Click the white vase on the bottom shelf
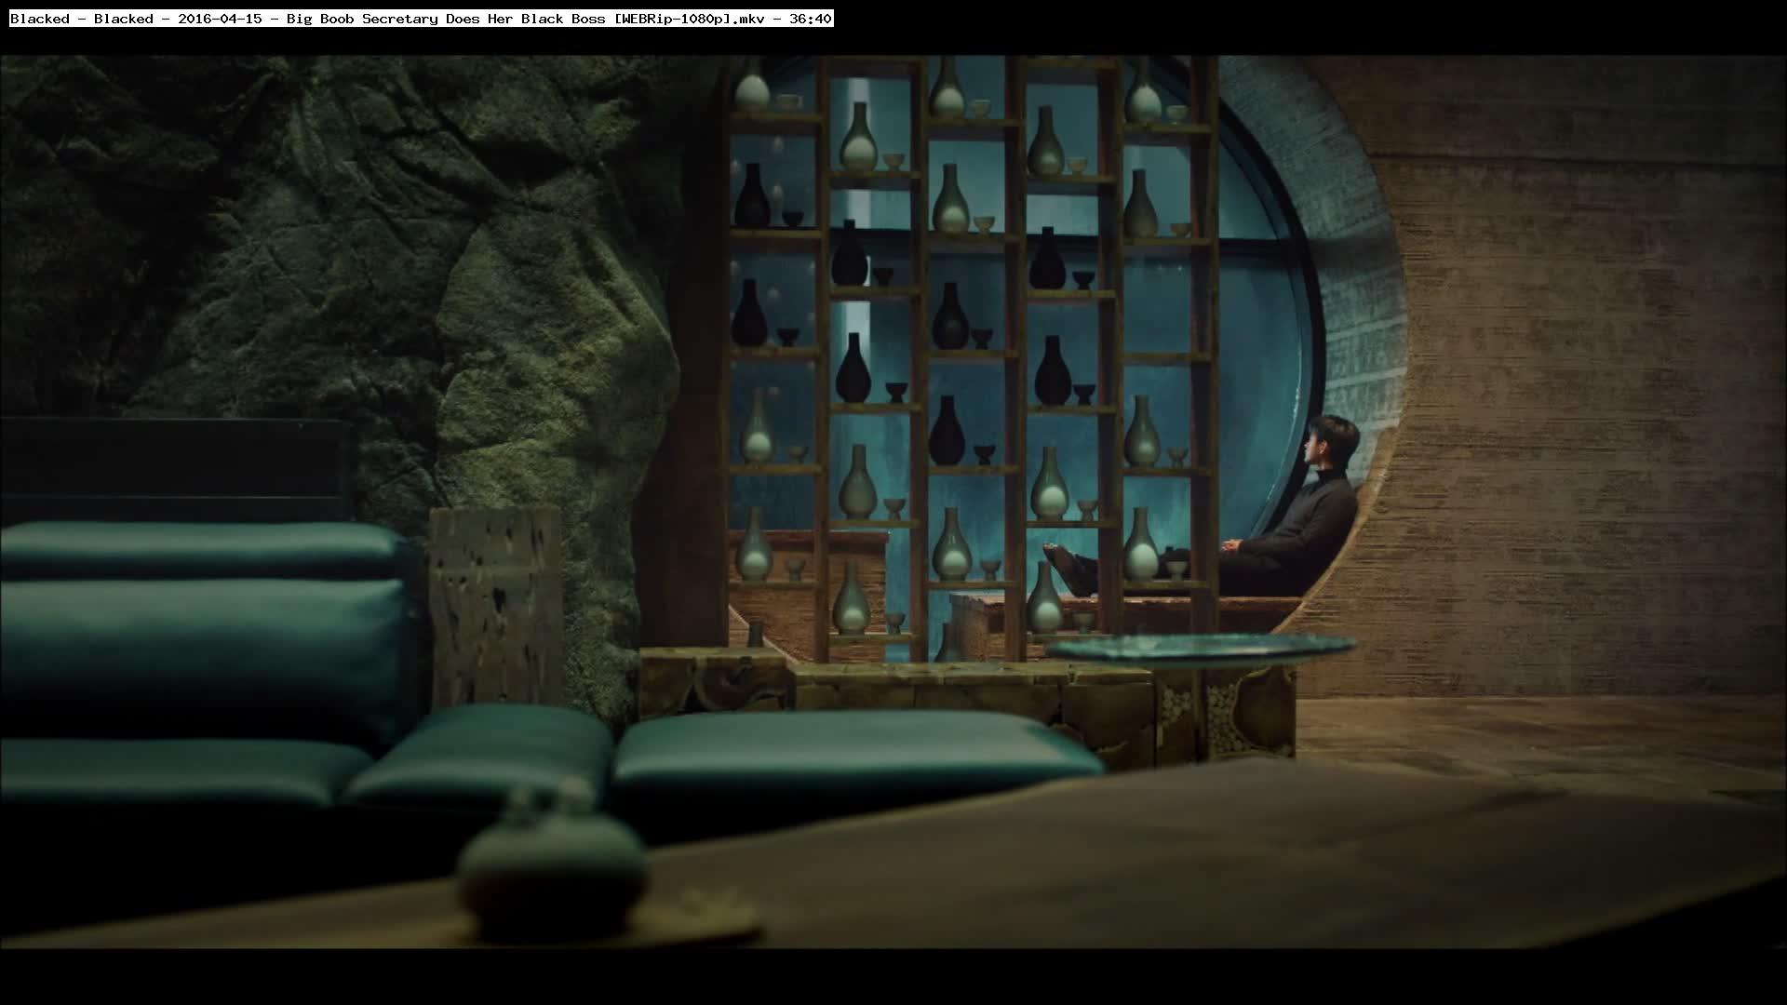 coord(851,600)
